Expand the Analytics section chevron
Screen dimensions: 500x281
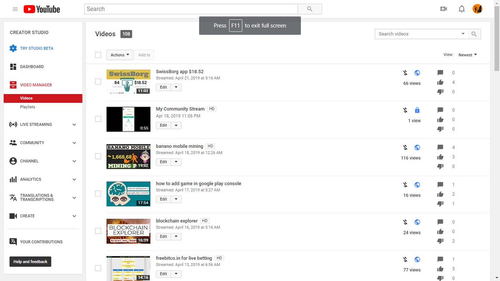pos(74,179)
